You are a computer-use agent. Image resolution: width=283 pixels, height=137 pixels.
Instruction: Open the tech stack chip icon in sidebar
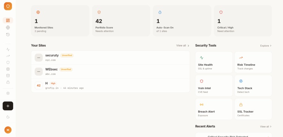[8, 69]
